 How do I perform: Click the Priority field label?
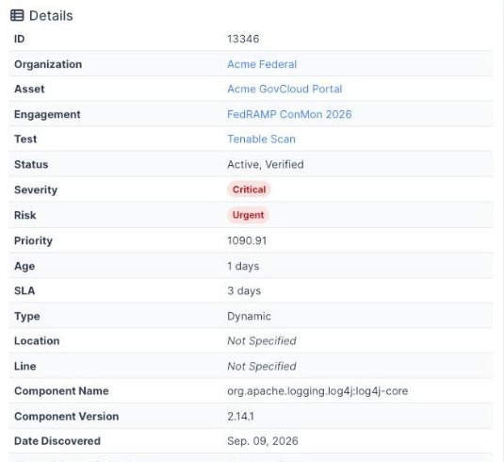33,240
